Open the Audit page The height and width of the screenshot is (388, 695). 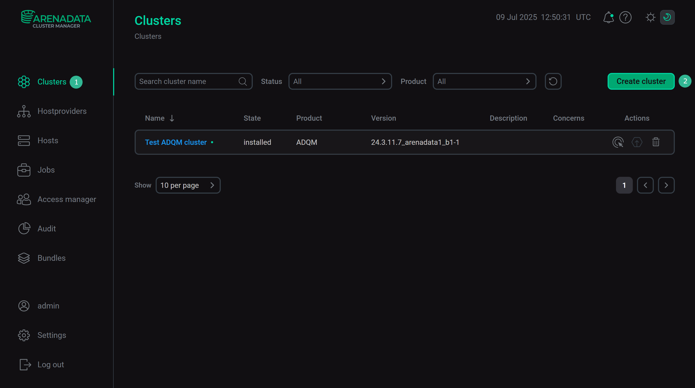[46, 228]
